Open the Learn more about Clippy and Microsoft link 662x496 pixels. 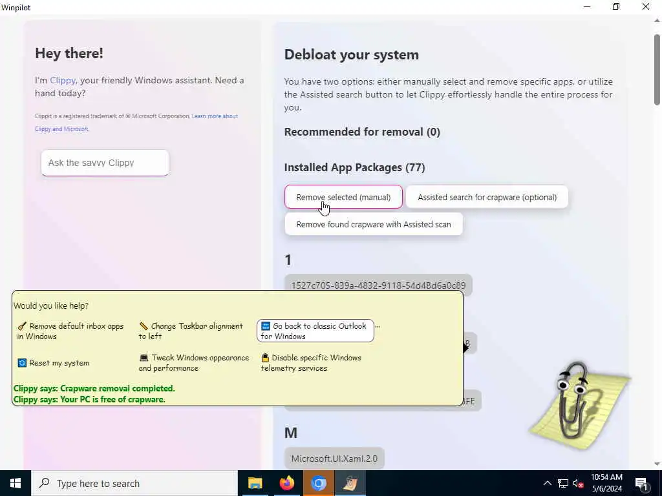tap(136, 122)
